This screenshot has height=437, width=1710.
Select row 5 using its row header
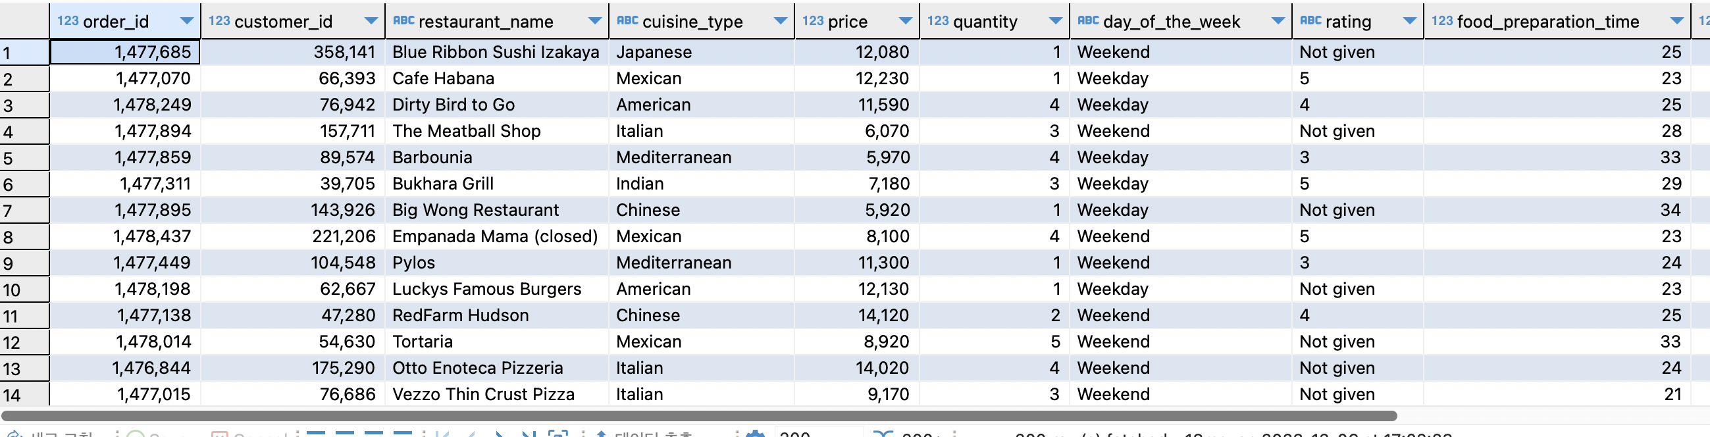[24, 158]
